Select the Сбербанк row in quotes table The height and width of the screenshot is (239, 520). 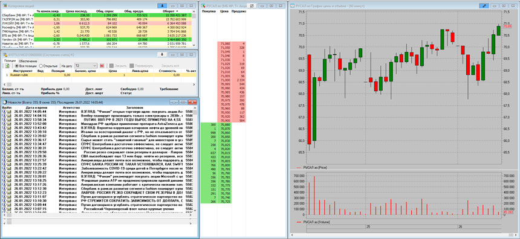pyautogui.click(x=98, y=15)
